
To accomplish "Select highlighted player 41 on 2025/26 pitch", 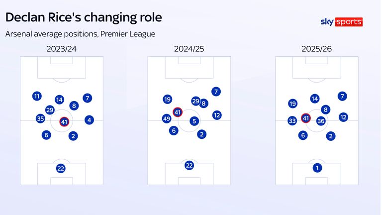I will pos(306,118).
